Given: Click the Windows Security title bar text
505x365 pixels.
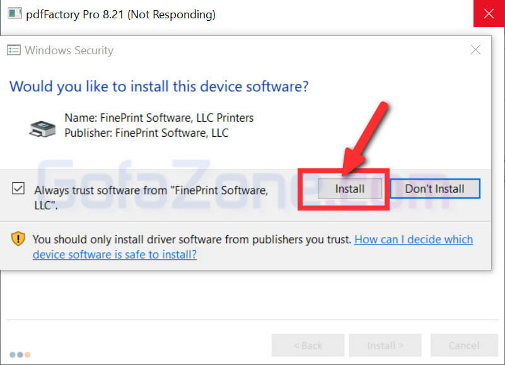Looking at the screenshot, I should 69,50.
